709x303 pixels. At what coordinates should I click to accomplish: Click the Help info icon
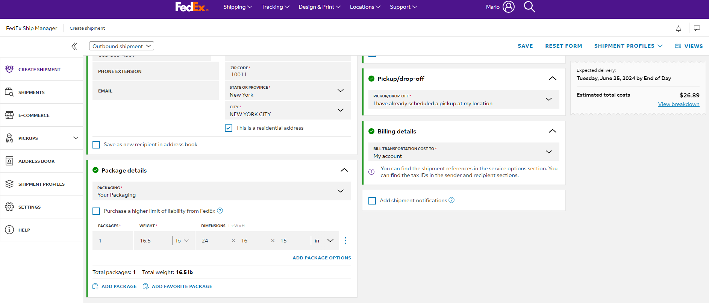pyautogui.click(x=9, y=230)
